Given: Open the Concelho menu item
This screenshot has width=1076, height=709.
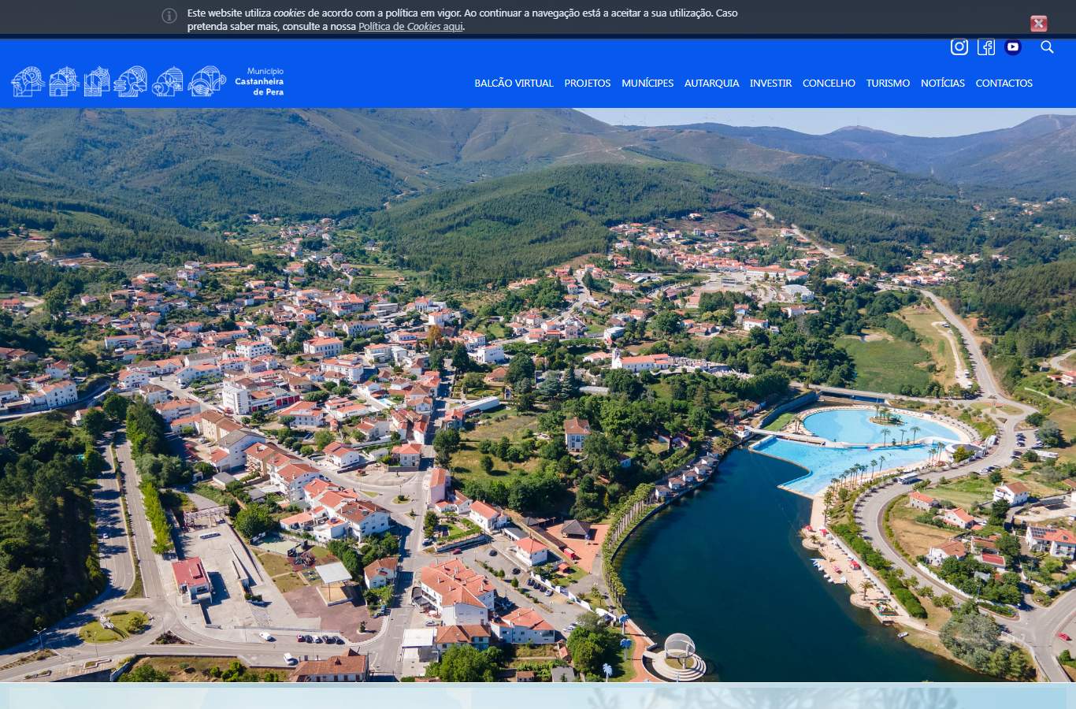Looking at the screenshot, I should 829,83.
